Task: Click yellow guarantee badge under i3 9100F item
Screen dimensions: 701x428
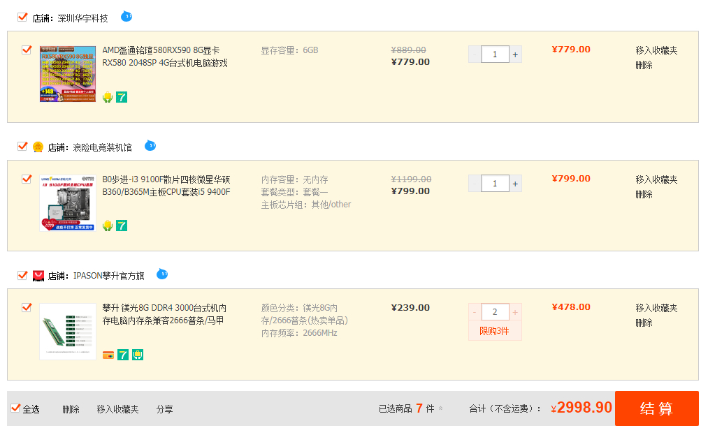Action: click(108, 226)
